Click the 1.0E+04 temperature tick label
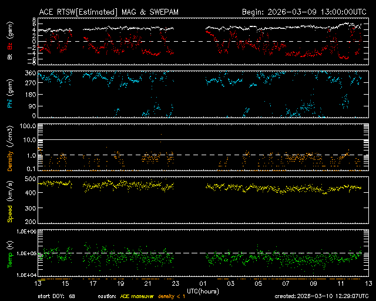 [26, 275]
